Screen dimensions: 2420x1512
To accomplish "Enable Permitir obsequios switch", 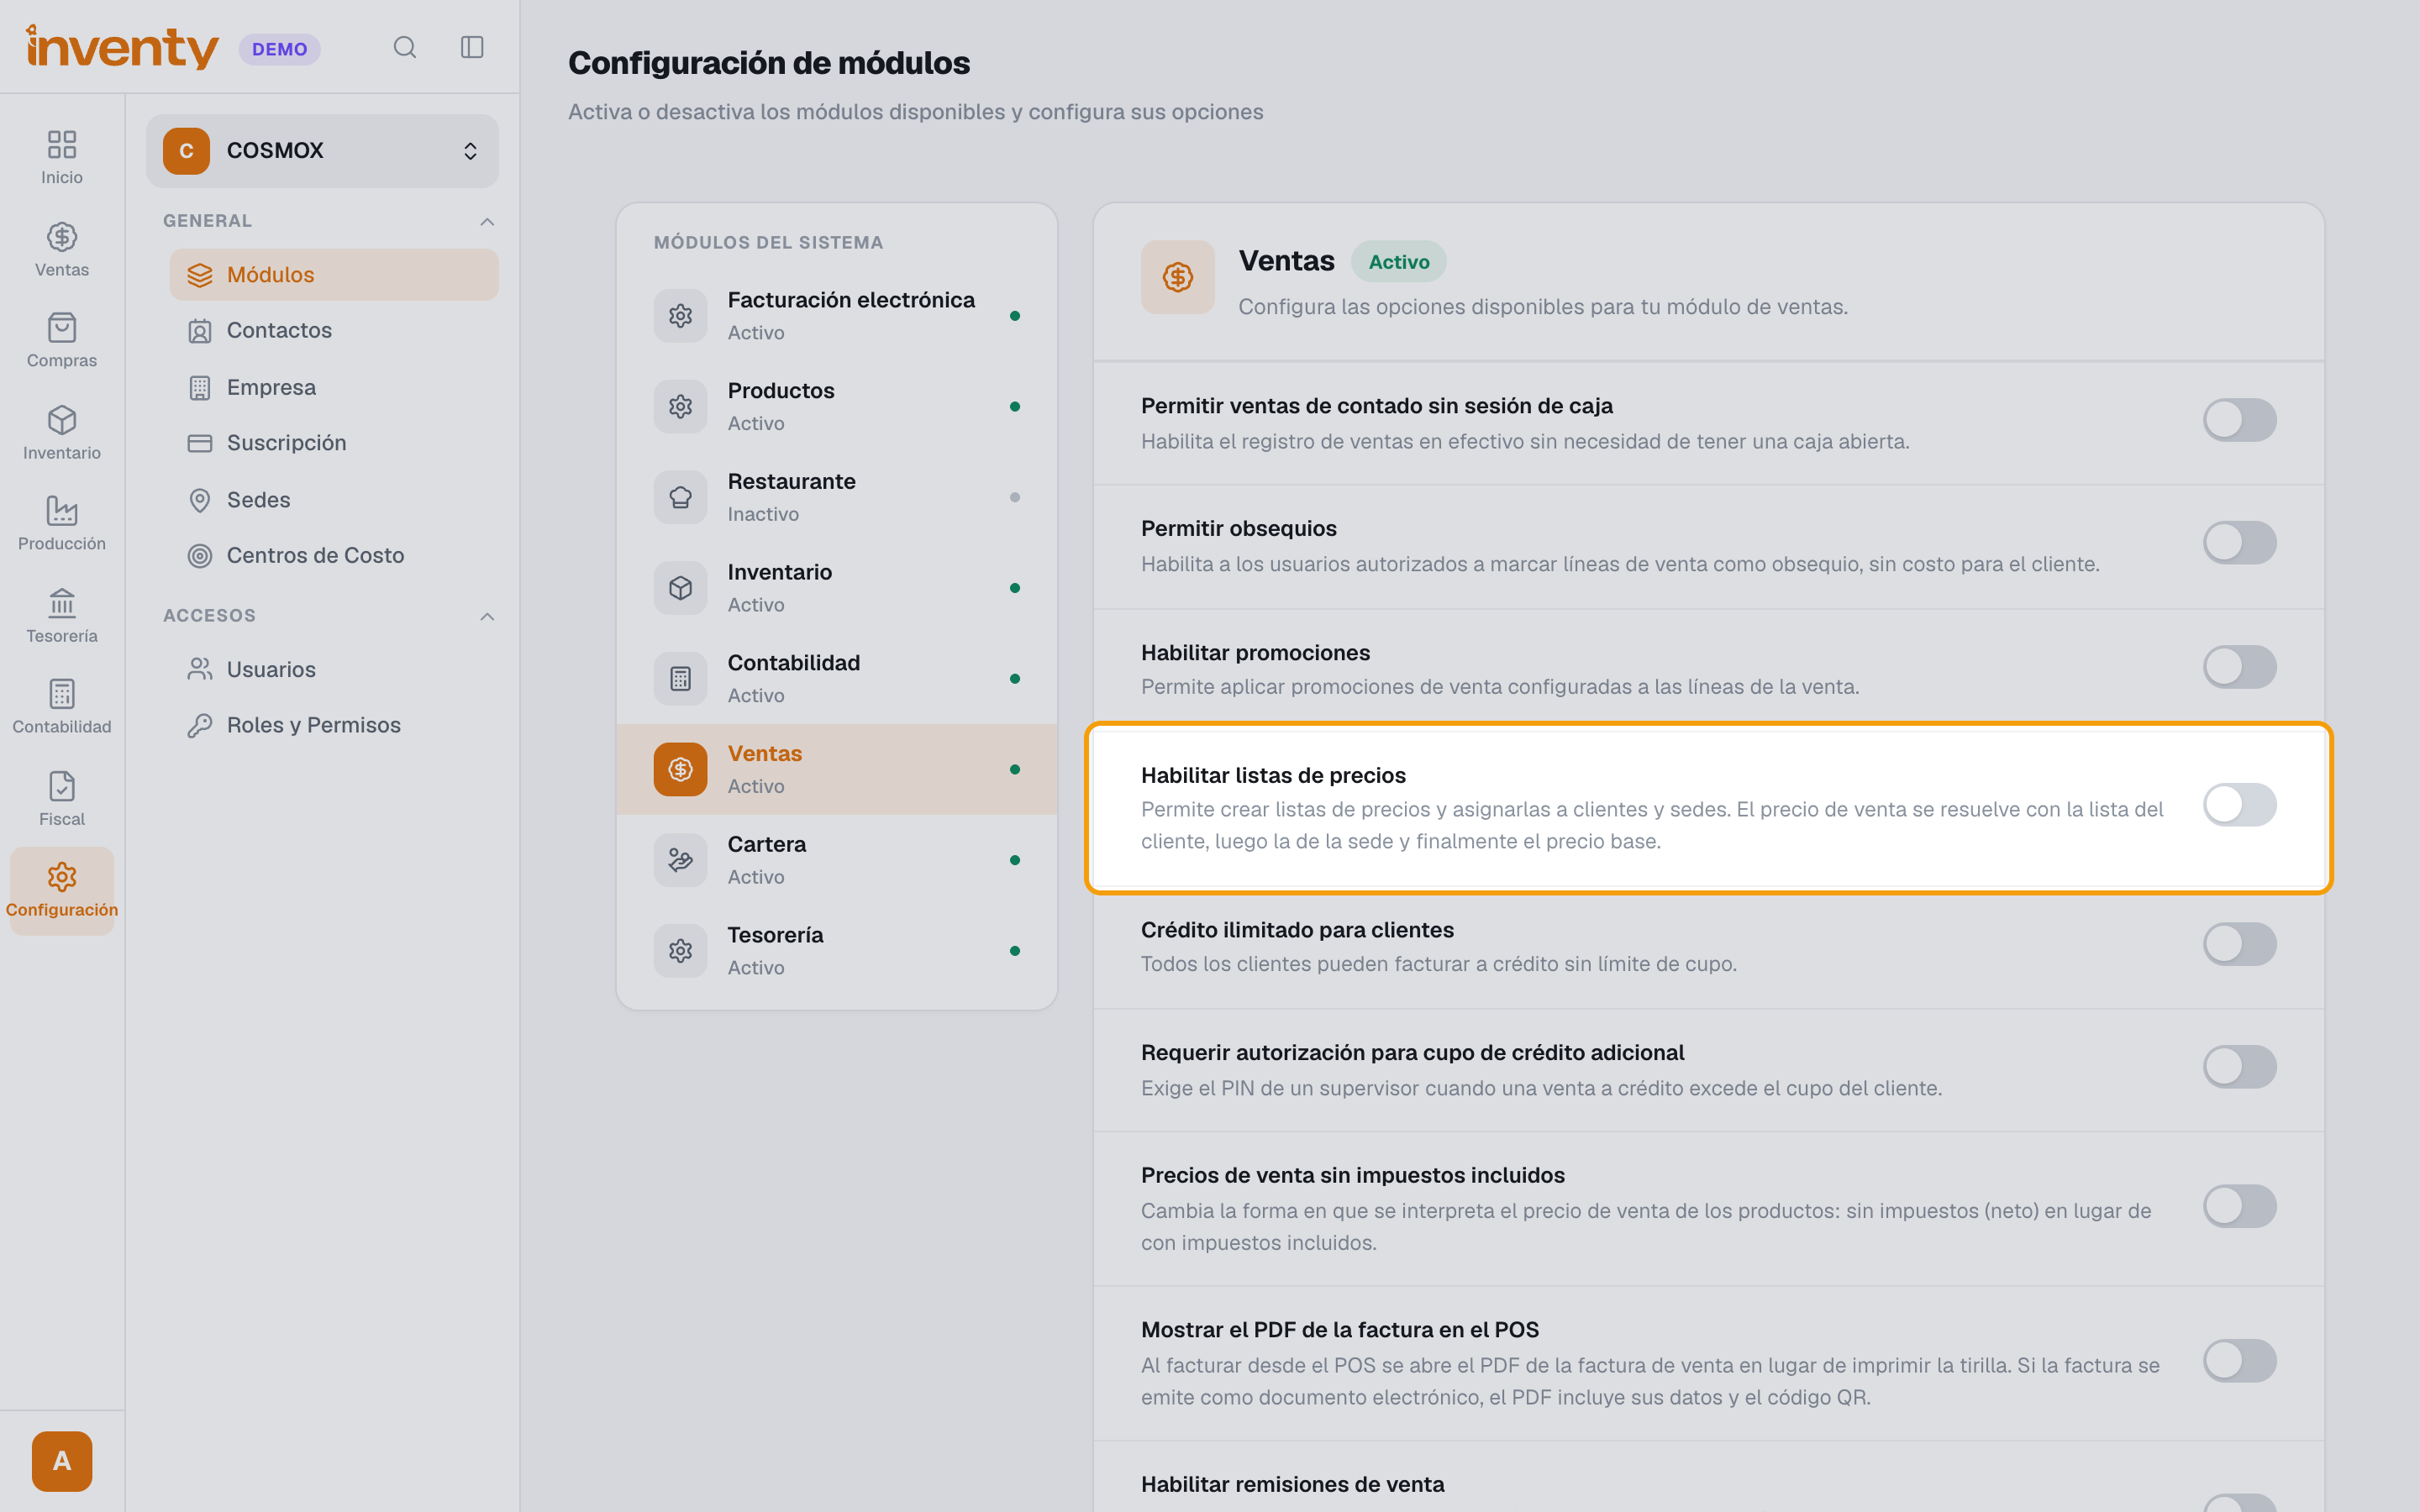I will click(2239, 543).
